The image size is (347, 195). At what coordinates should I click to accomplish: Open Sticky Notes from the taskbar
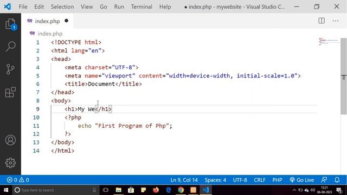pyautogui.click(x=143, y=190)
